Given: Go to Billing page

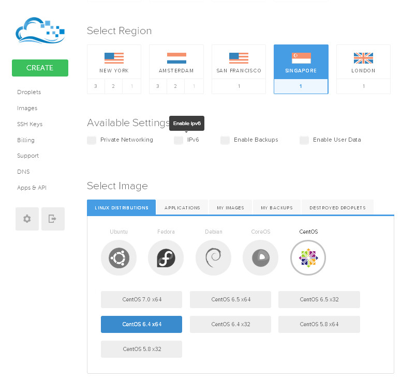Looking at the screenshot, I should tap(26, 140).
